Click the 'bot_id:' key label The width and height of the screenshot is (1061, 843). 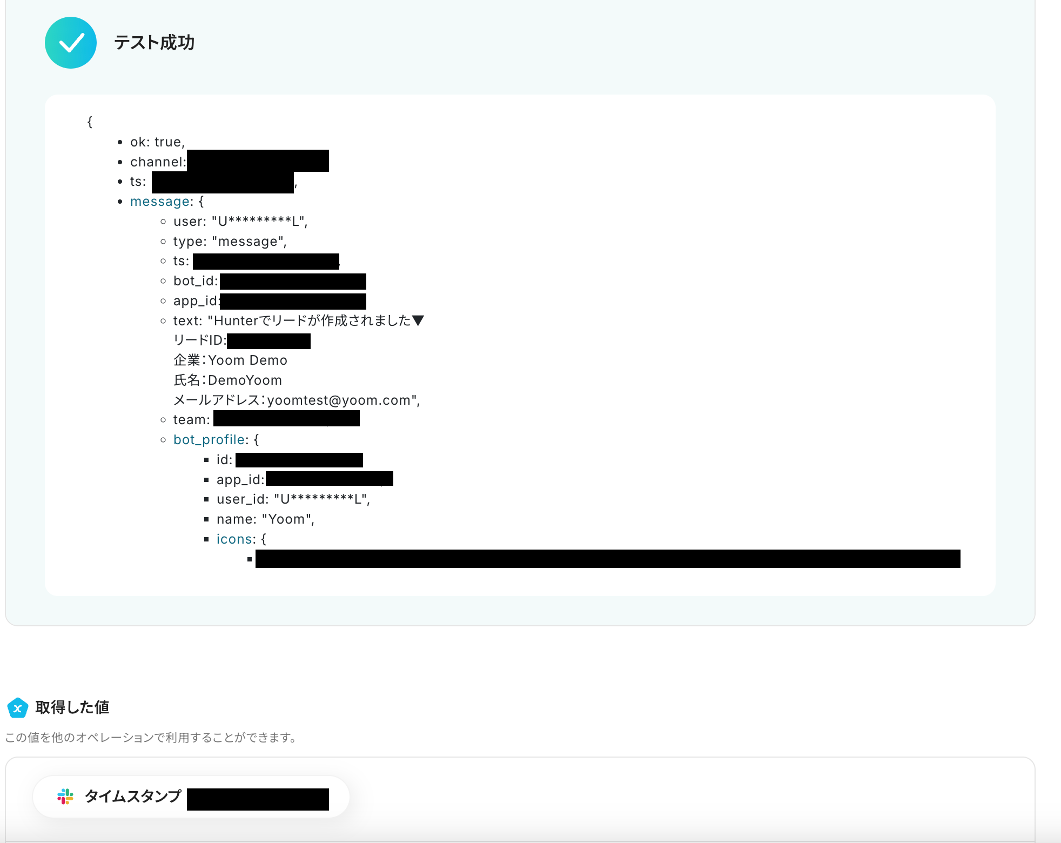coord(196,281)
